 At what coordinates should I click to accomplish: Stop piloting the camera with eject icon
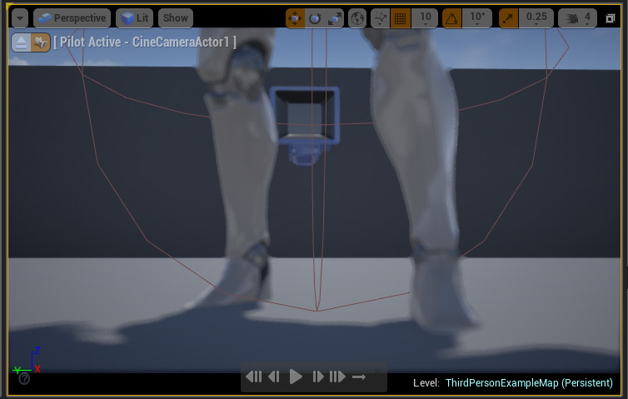(x=21, y=42)
